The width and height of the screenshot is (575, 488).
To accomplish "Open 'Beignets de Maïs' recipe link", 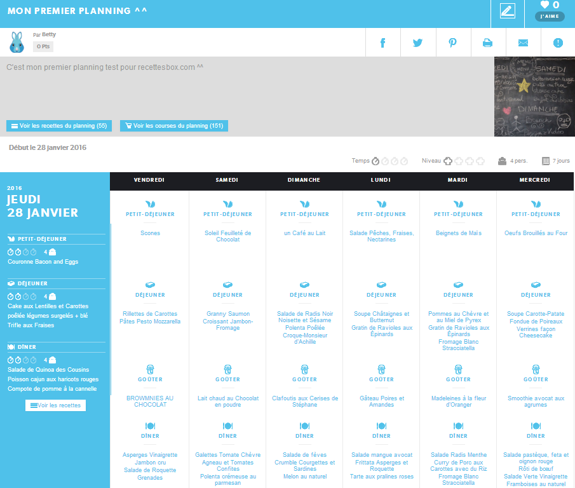I will (458, 233).
